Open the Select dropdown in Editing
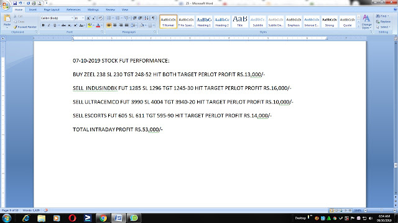This screenshot has height=223, width=398. pyautogui.click(x=383, y=27)
